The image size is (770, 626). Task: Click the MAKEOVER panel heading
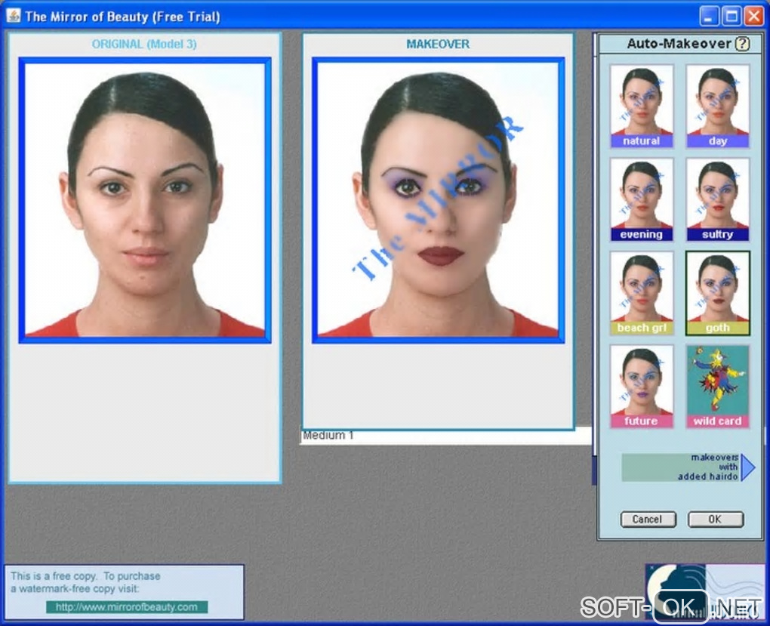pyautogui.click(x=438, y=45)
